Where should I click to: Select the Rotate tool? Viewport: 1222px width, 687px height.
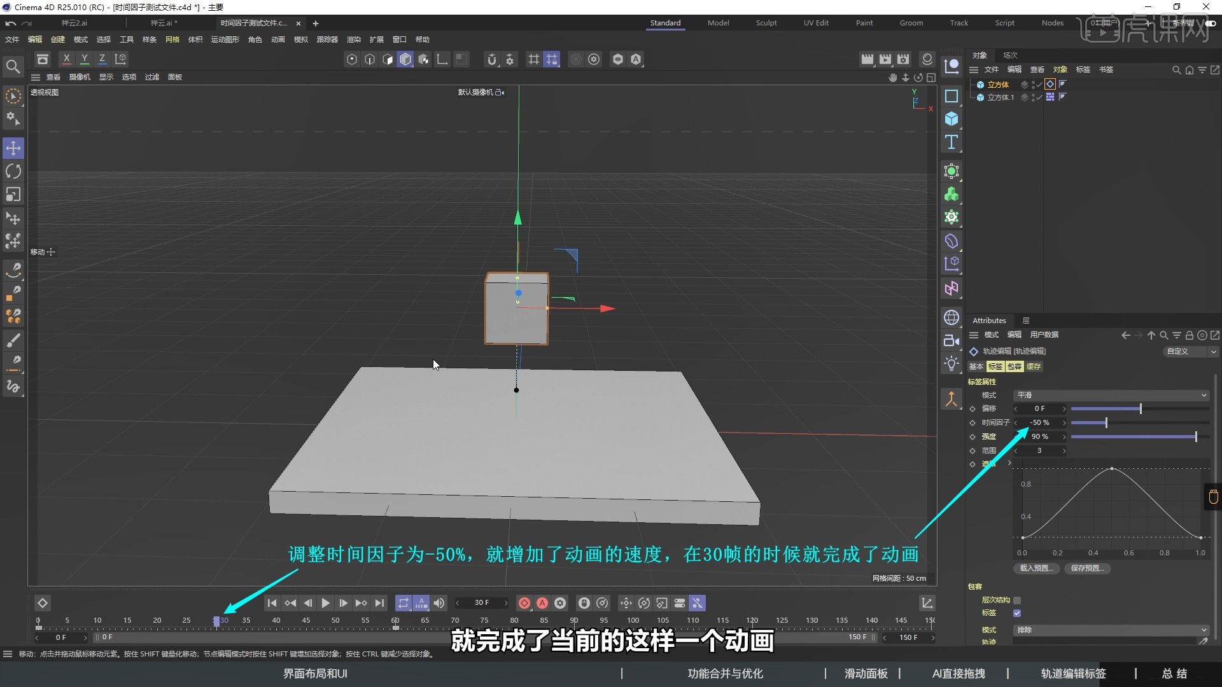click(13, 170)
